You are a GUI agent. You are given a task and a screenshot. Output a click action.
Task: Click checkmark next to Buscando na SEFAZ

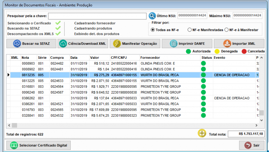point(58,28)
